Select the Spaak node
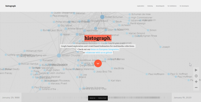 (61, 34)
